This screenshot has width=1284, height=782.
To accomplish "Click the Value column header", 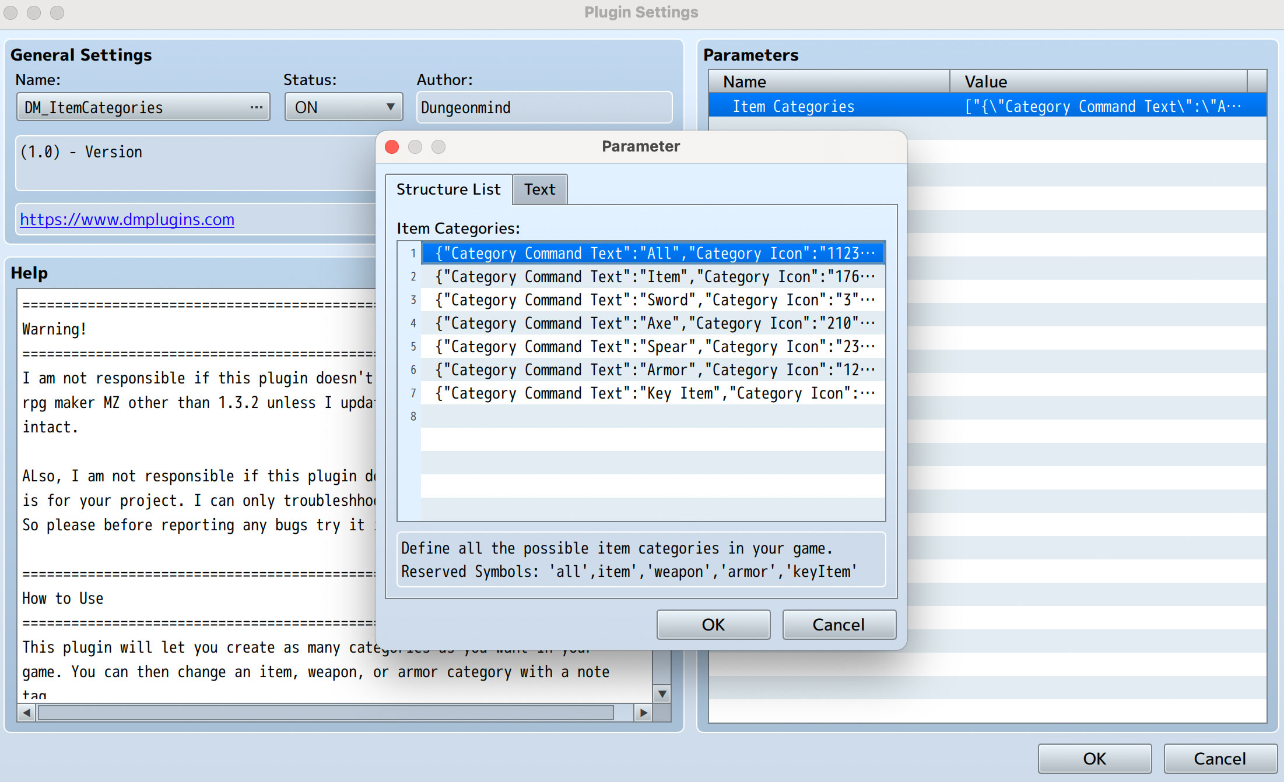I will tap(1099, 82).
